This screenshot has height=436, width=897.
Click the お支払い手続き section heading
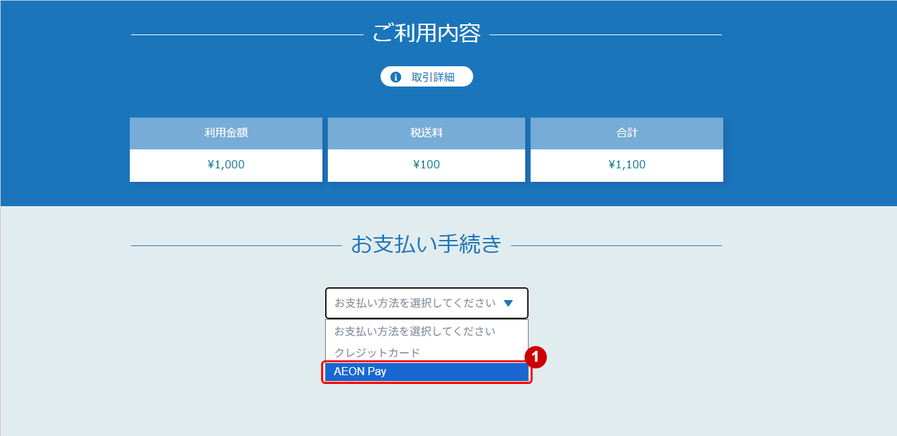pos(427,245)
